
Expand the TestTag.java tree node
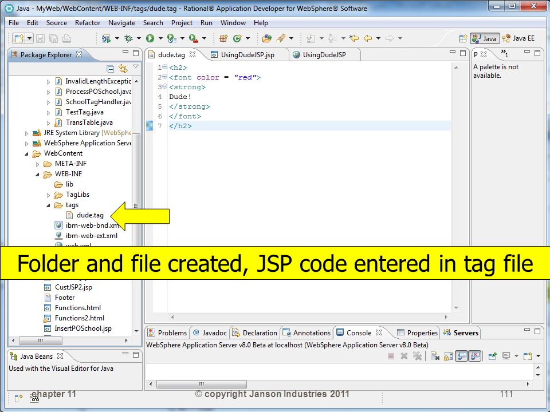tap(48, 113)
